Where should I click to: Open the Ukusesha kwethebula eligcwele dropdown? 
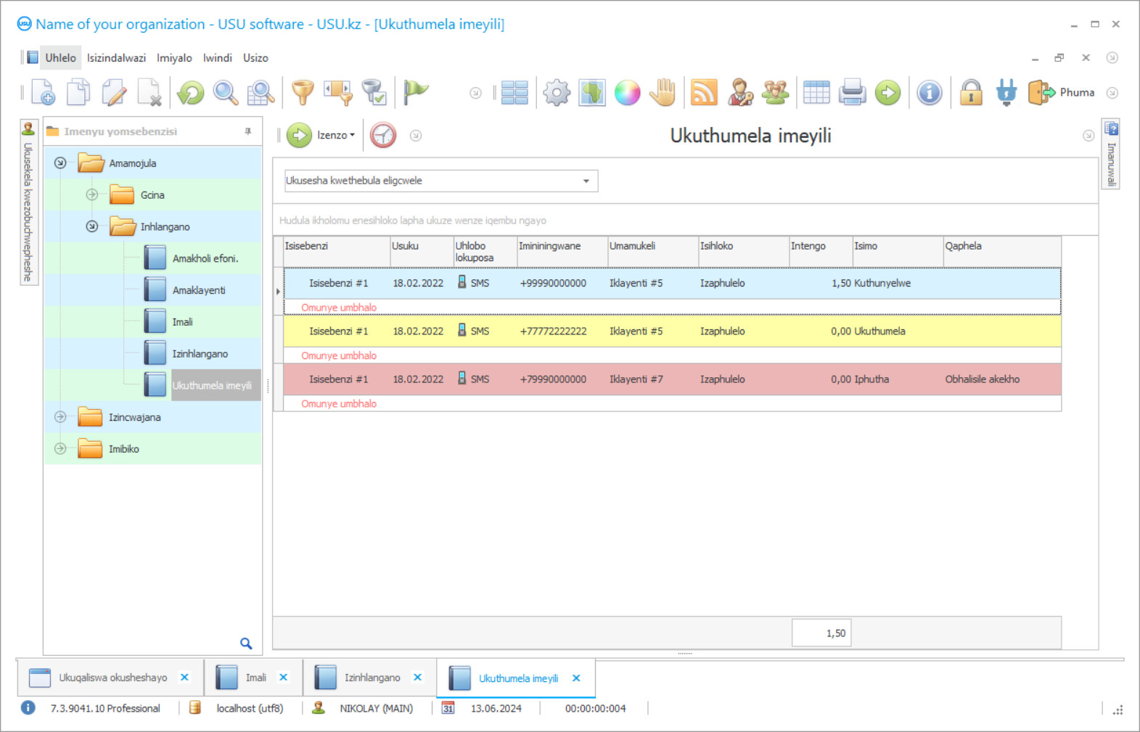[586, 181]
